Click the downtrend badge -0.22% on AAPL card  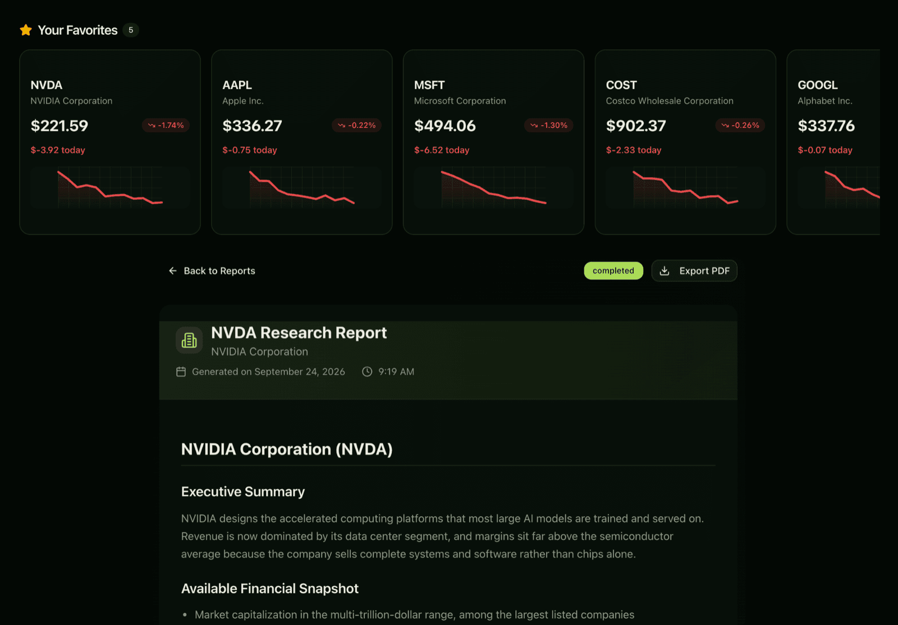(356, 126)
